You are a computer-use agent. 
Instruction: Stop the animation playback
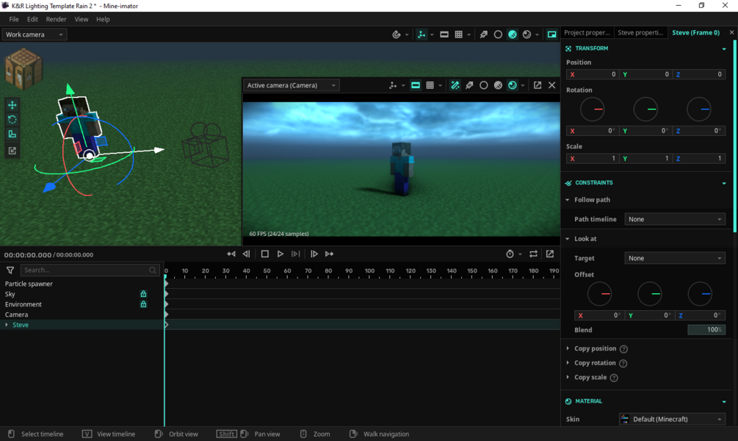[x=265, y=254]
